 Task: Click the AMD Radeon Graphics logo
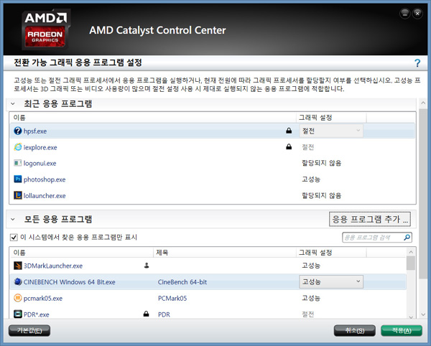45,29
